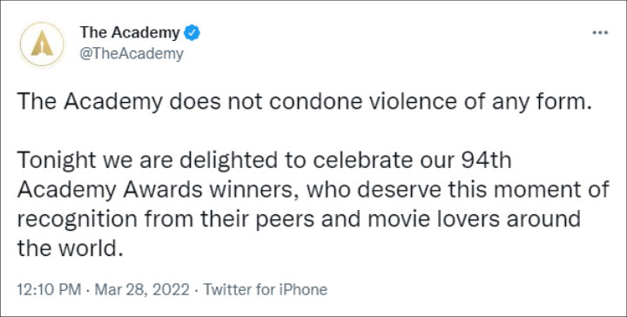Open the tweet's three-dot more options menu
The height and width of the screenshot is (317, 627).
[x=600, y=33]
